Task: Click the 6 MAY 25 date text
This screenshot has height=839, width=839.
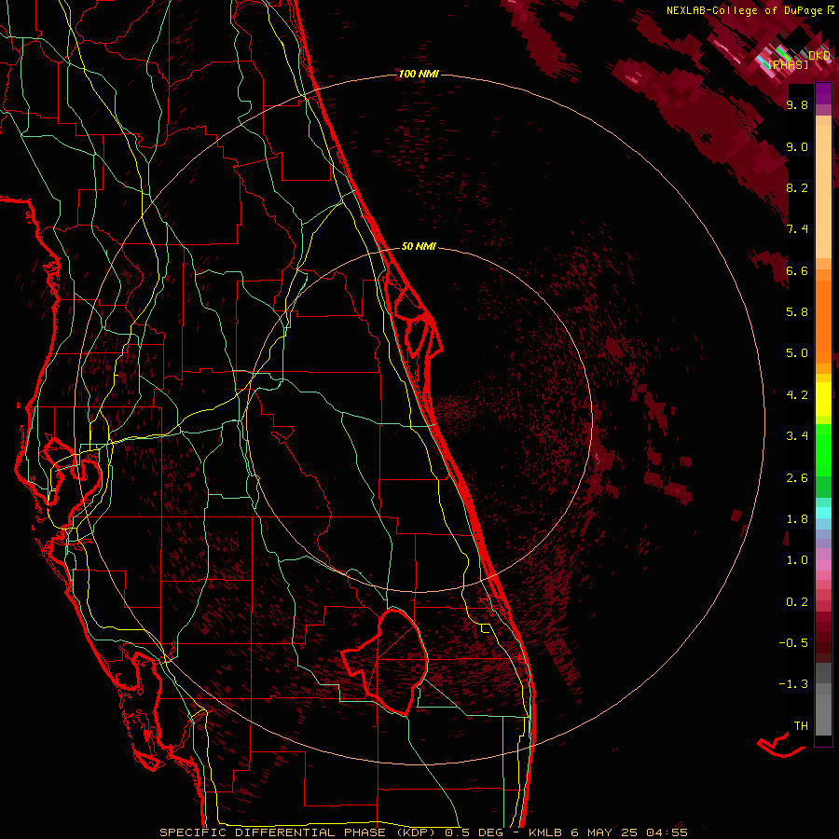Action: [x=604, y=832]
